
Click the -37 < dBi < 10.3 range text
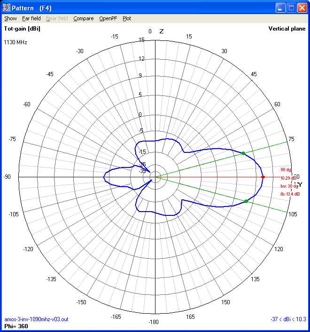[x=288, y=319]
